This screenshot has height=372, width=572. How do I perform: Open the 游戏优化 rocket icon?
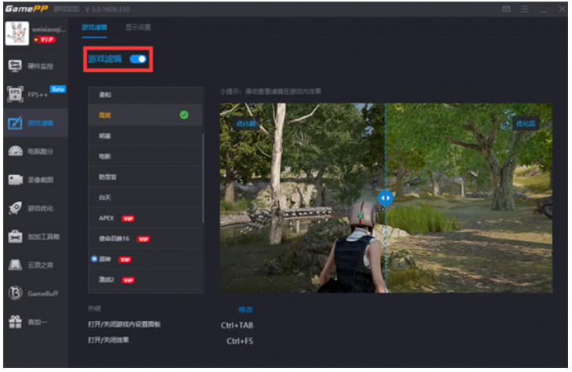16,208
